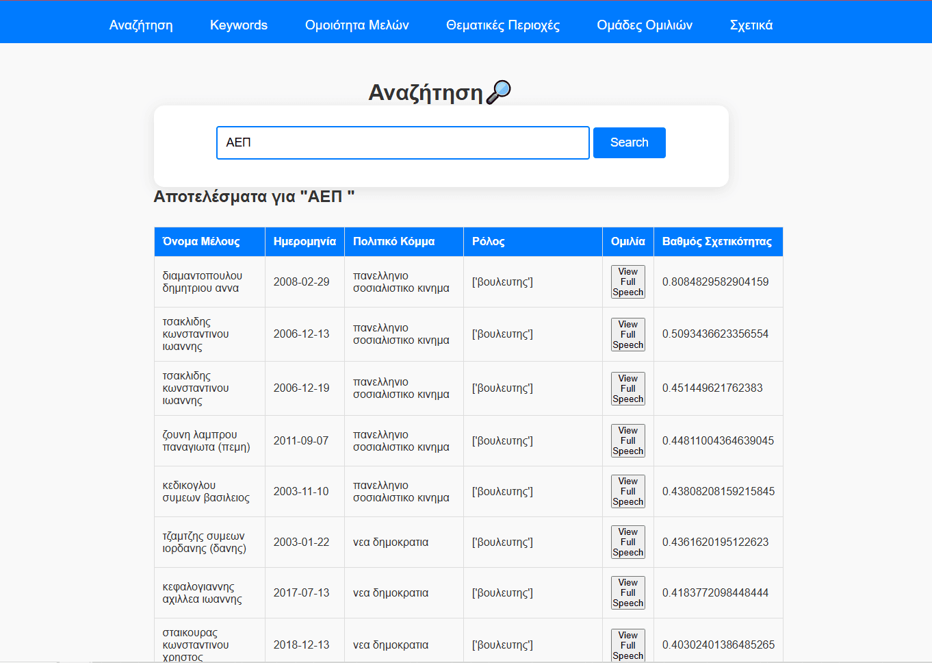View full speech of κεφαλογιαννης αχιλλεα ιωαννης
Image resolution: width=932 pixels, height=663 pixels.
[628, 593]
